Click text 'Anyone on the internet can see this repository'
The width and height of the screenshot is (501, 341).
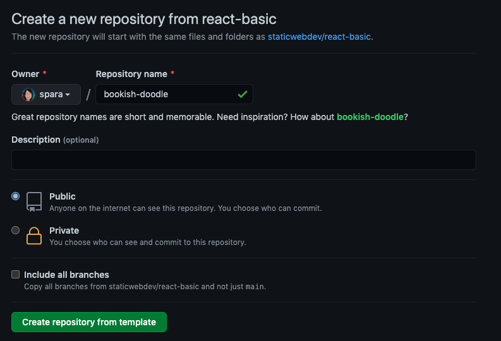tap(132, 208)
